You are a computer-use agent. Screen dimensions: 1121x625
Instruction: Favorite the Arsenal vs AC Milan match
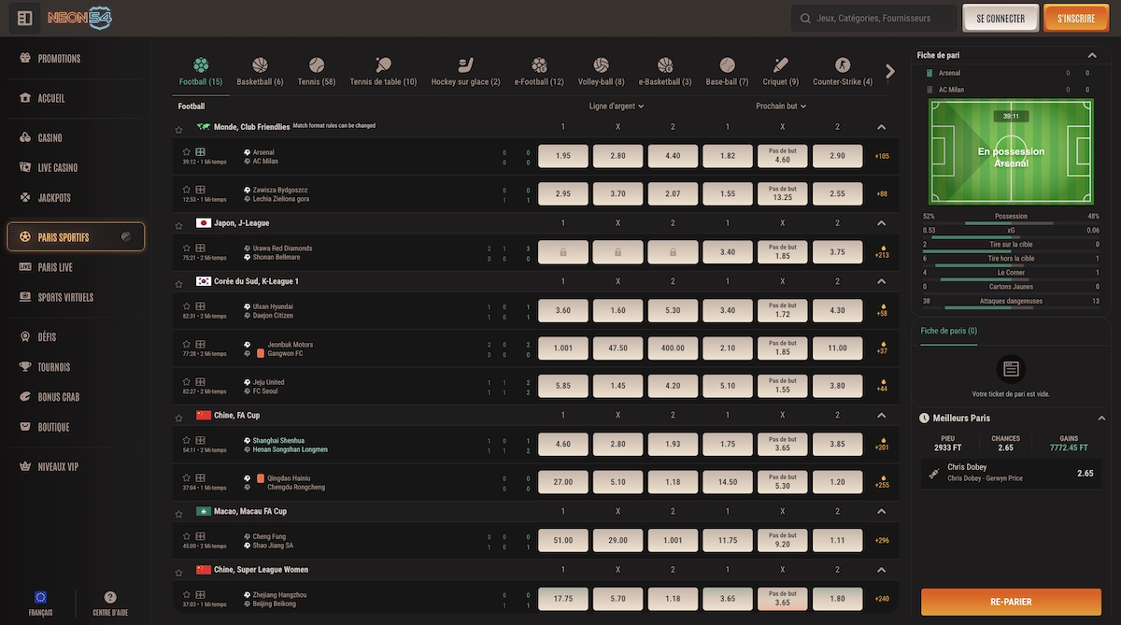point(187,151)
